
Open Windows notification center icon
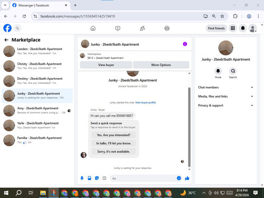point(256,193)
